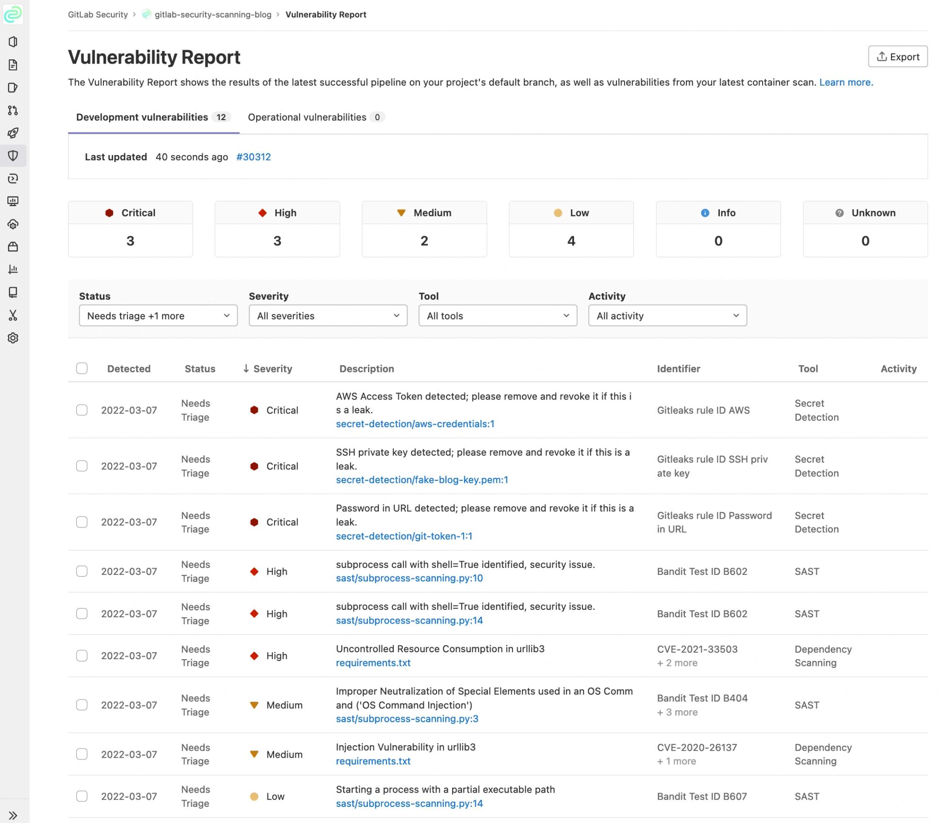Open the merge requests sidebar icon
This screenshot has height=823, width=942.
tap(13, 110)
